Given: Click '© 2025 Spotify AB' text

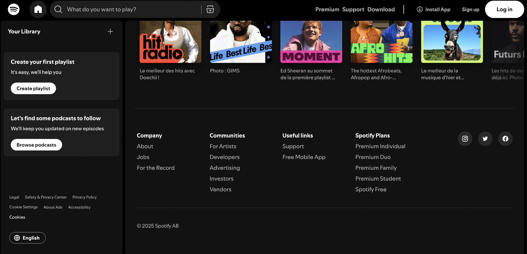Looking at the screenshot, I should click(158, 226).
